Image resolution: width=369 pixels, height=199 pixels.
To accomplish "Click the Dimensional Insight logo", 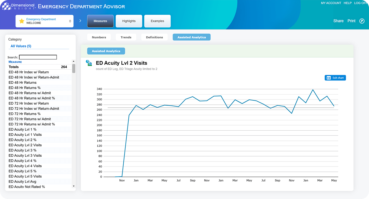I will coord(18,6).
